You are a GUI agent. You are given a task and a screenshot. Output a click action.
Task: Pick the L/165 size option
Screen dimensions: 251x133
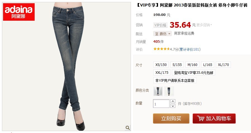pos(207,65)
